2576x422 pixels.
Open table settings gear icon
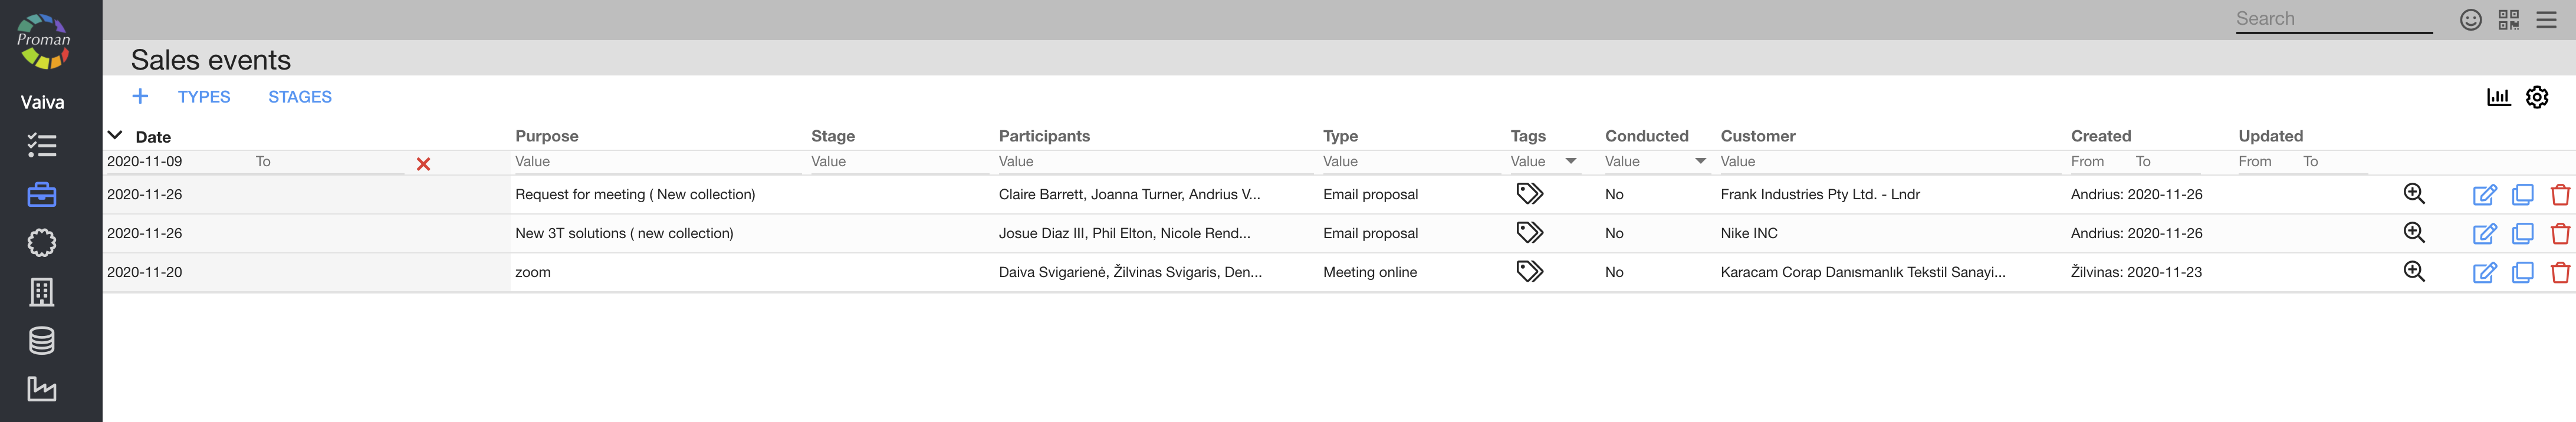pos(2537,97)
